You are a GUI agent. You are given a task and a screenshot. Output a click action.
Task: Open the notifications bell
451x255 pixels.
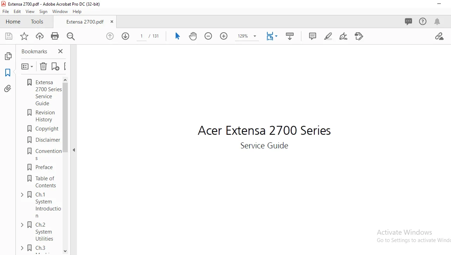pyautogui.click(x=437, y=21)
